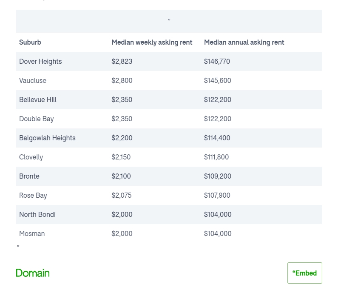Click the $2,075 weekly rent figure

(x=122, y=196)
